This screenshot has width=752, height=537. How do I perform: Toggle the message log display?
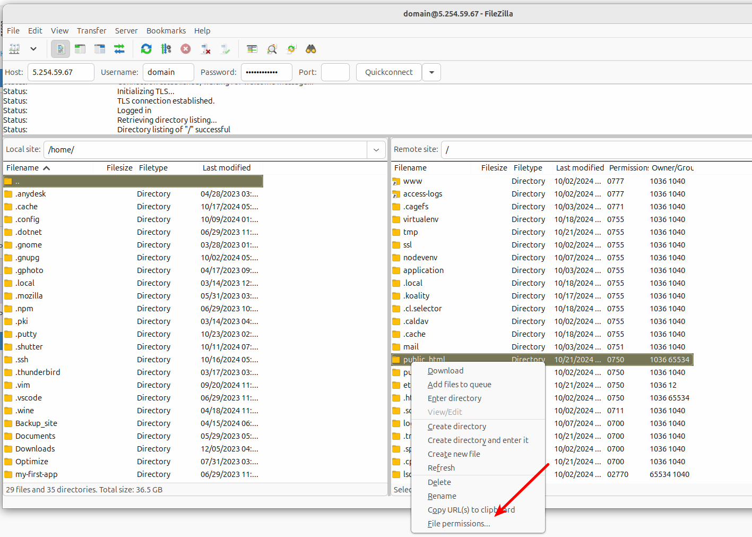click(60, 49)
